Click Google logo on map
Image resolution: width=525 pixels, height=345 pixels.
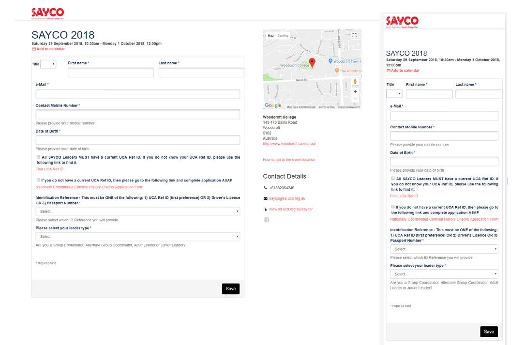click(x=273, y=105)
